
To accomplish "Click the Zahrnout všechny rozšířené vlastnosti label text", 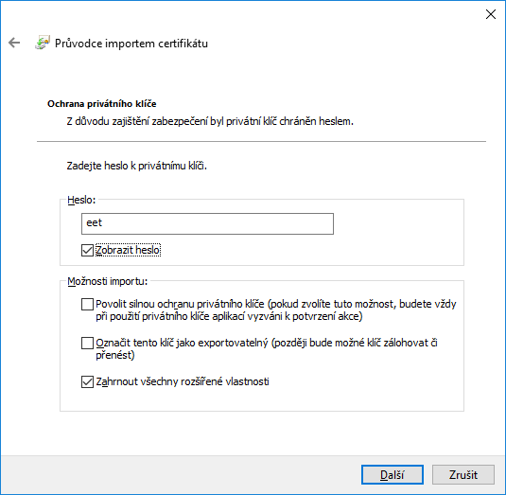I will (x=183, y=381).
